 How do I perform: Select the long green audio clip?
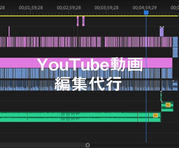click(x=81, y=117)
